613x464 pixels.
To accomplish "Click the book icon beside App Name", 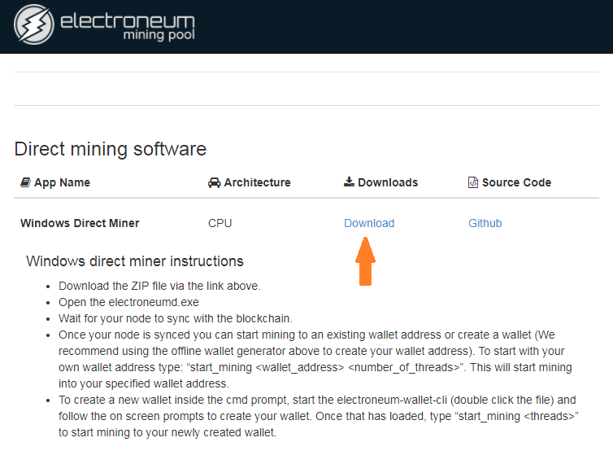I will point(25,182).
